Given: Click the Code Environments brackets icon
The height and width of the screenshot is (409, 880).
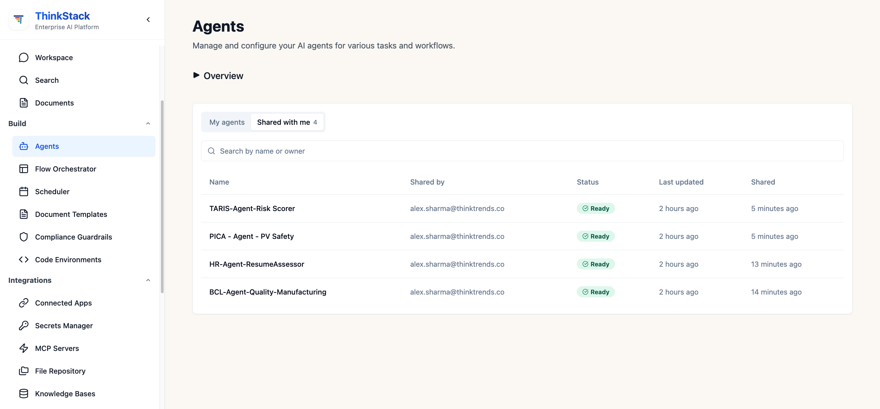Looking at the screenshot, I should (24, 259).
